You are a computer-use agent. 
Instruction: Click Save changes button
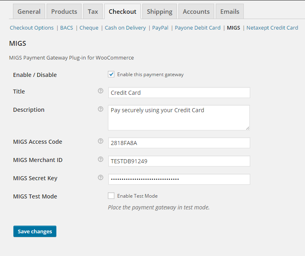tap(35, 231)
